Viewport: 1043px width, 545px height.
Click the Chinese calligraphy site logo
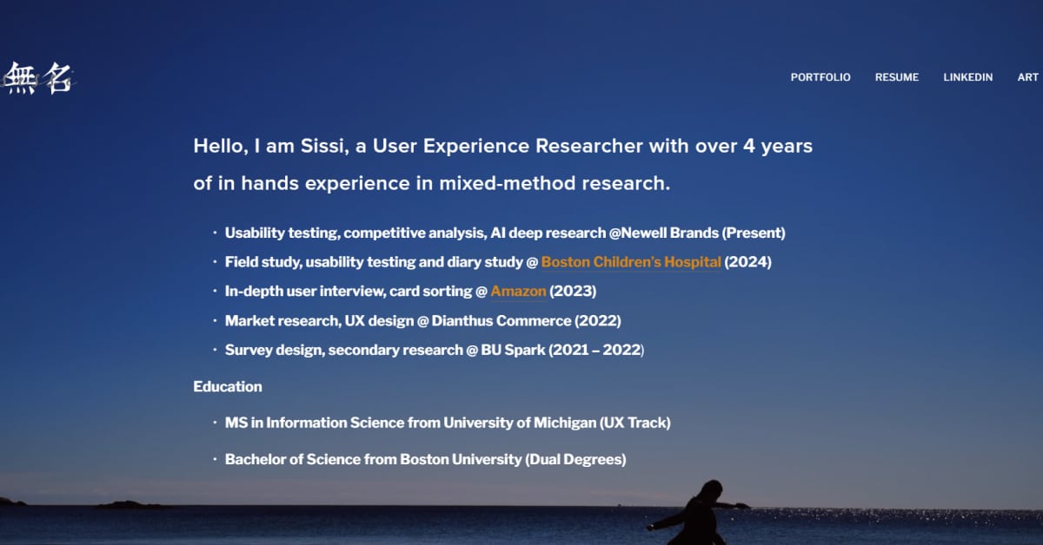[38, 77]
